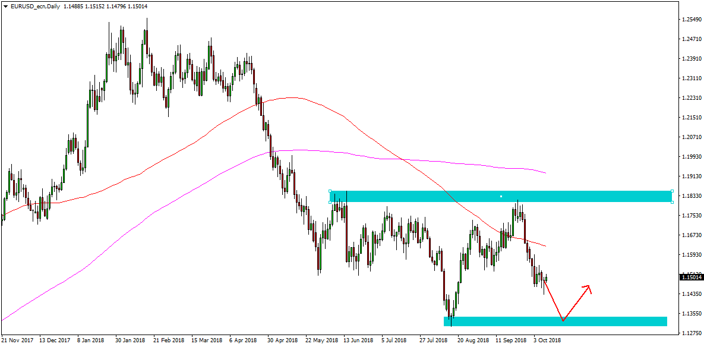Grab the bottom-right handle of upper rectangle
Image resolution: width=704 pixels, height=347 pixels.
672,202
